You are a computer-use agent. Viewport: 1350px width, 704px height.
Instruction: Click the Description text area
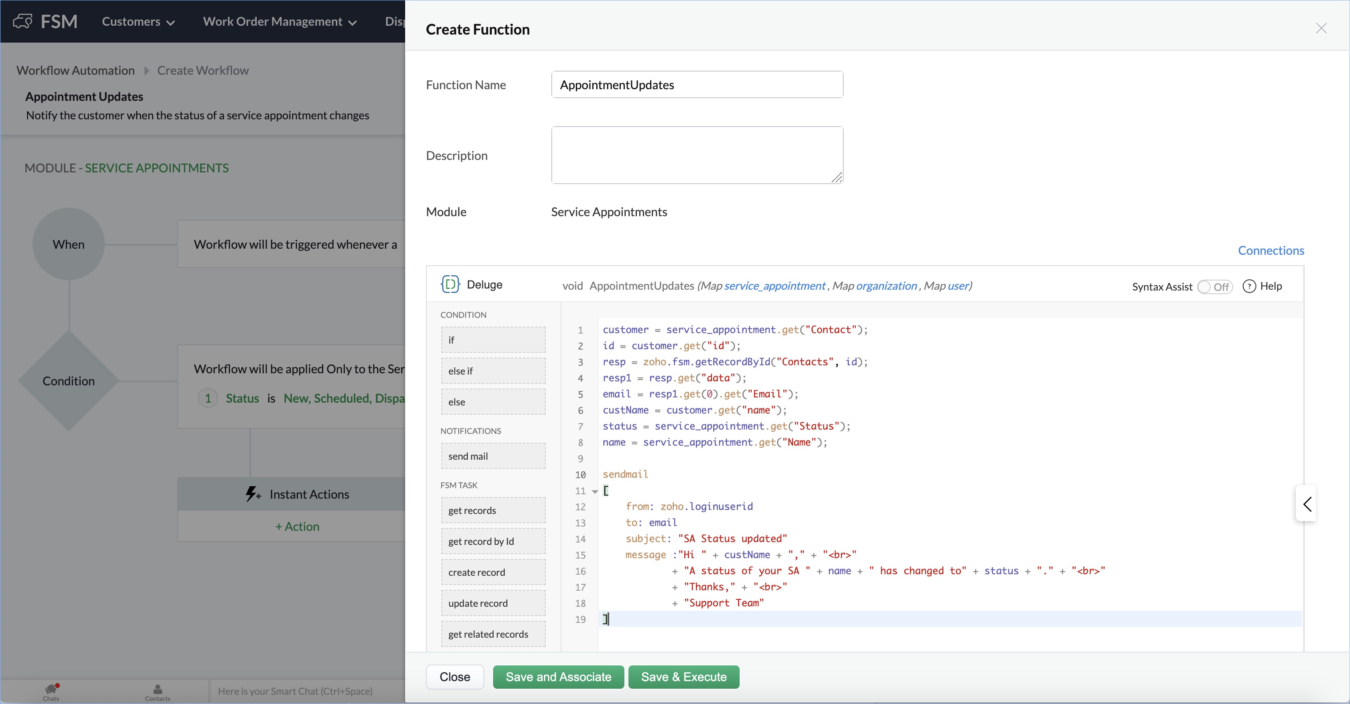coord(697,155)
